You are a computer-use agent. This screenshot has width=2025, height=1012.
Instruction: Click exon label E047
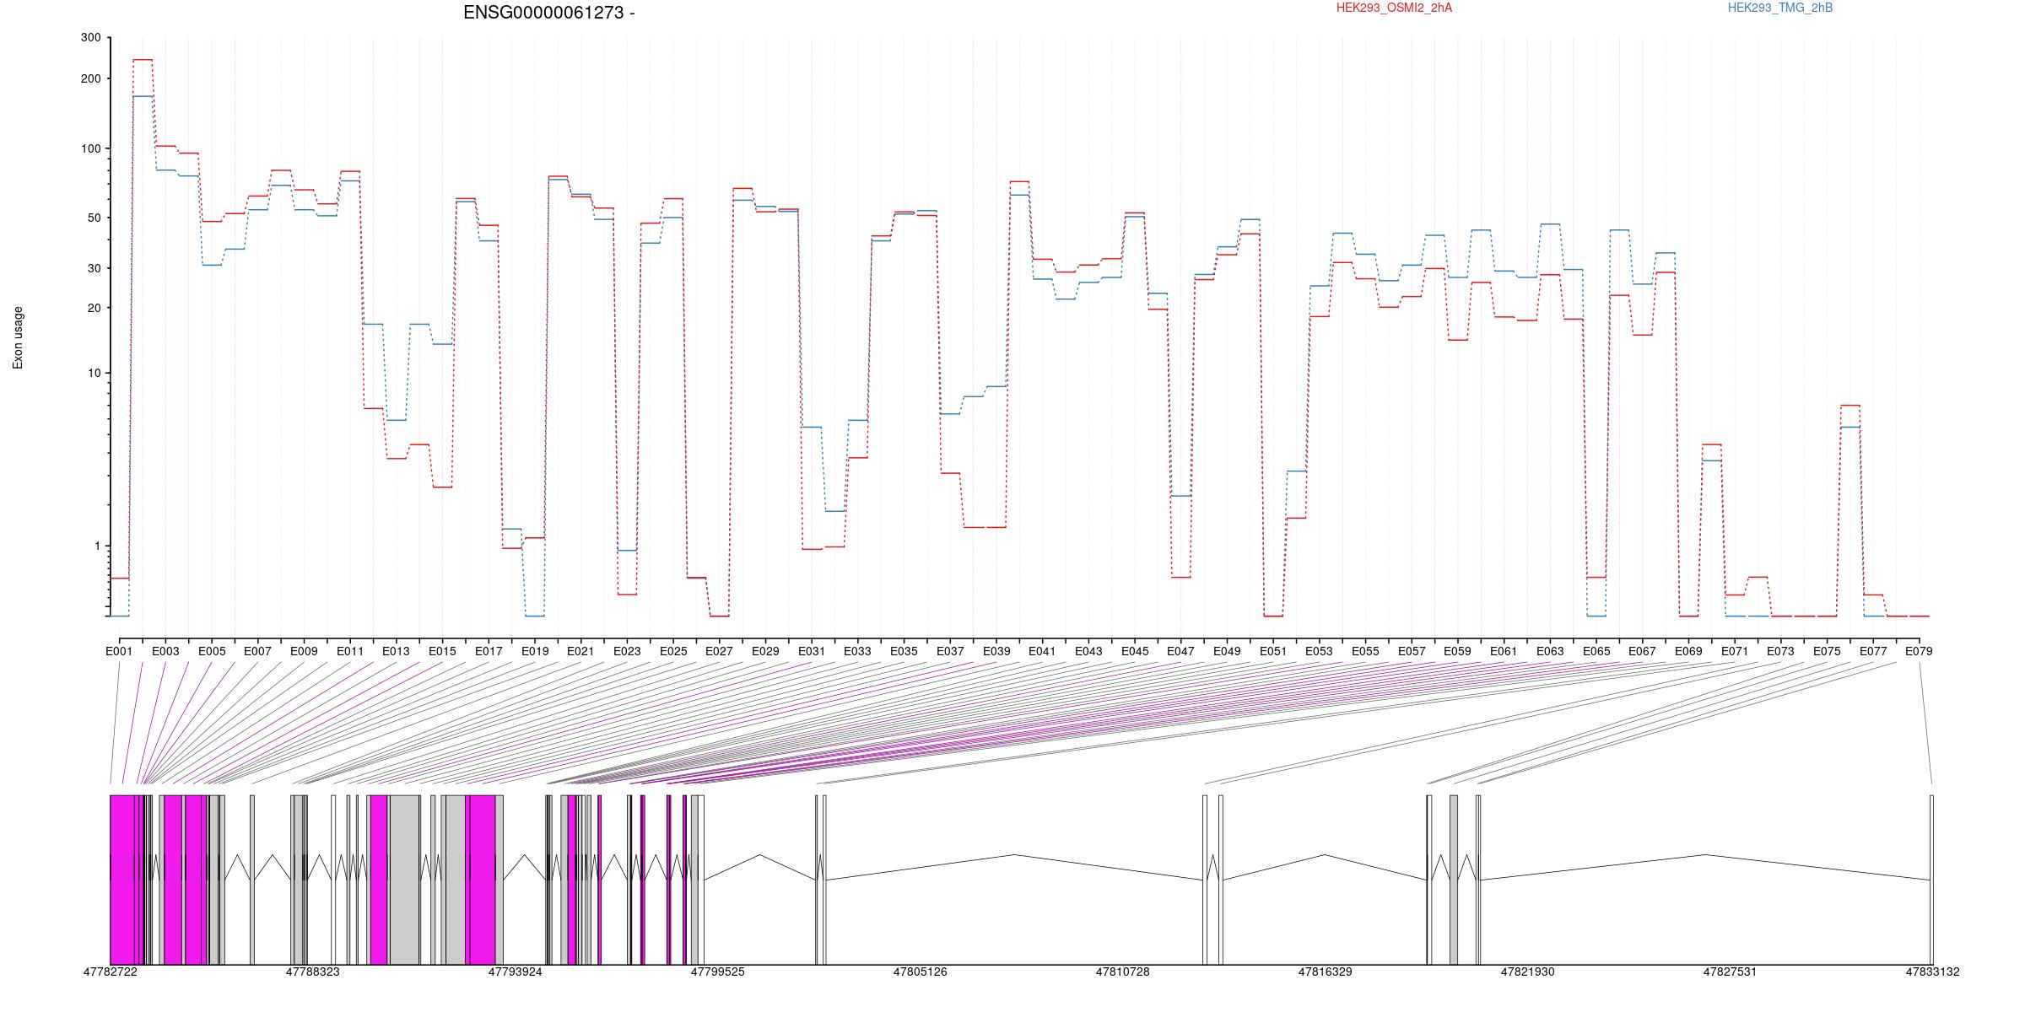click(1180, 651)
